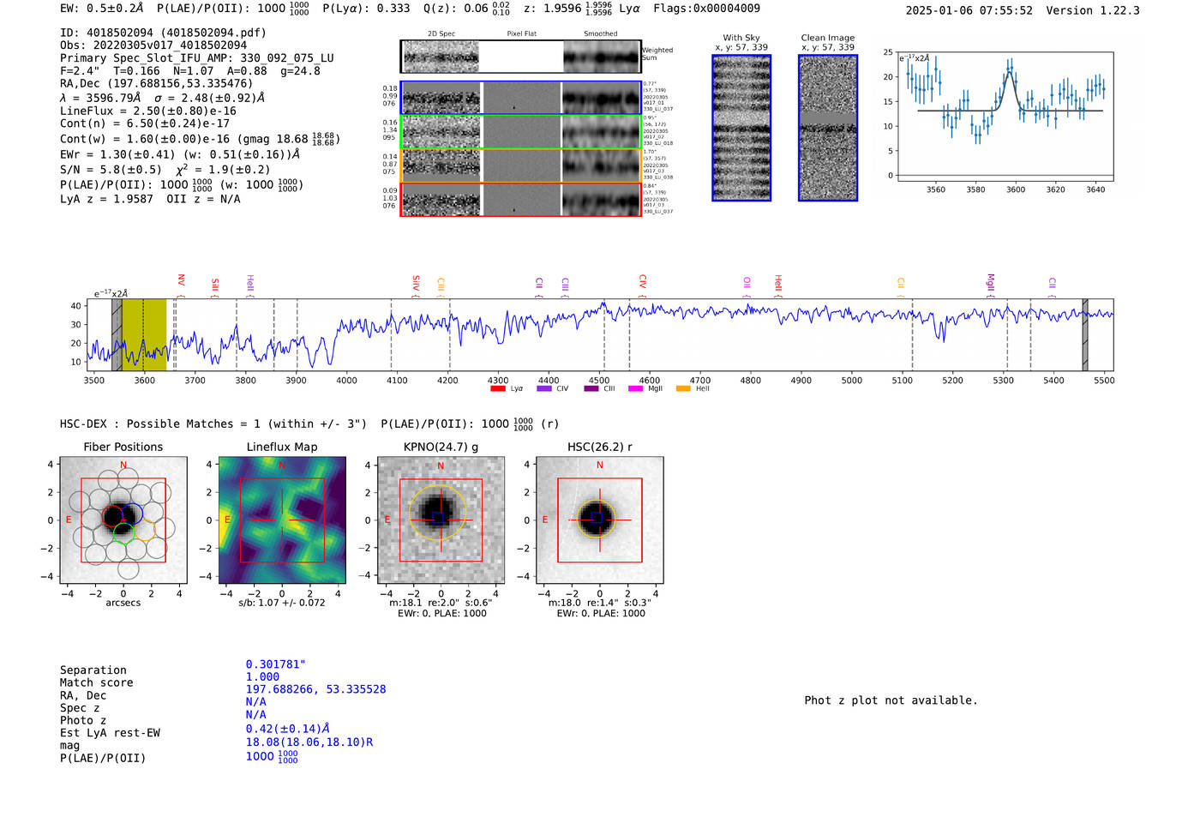Click the Primary Spec_Slot_IFU_AMP line
The width and height of the screenshot is (1200, 817).
(197, 58)
